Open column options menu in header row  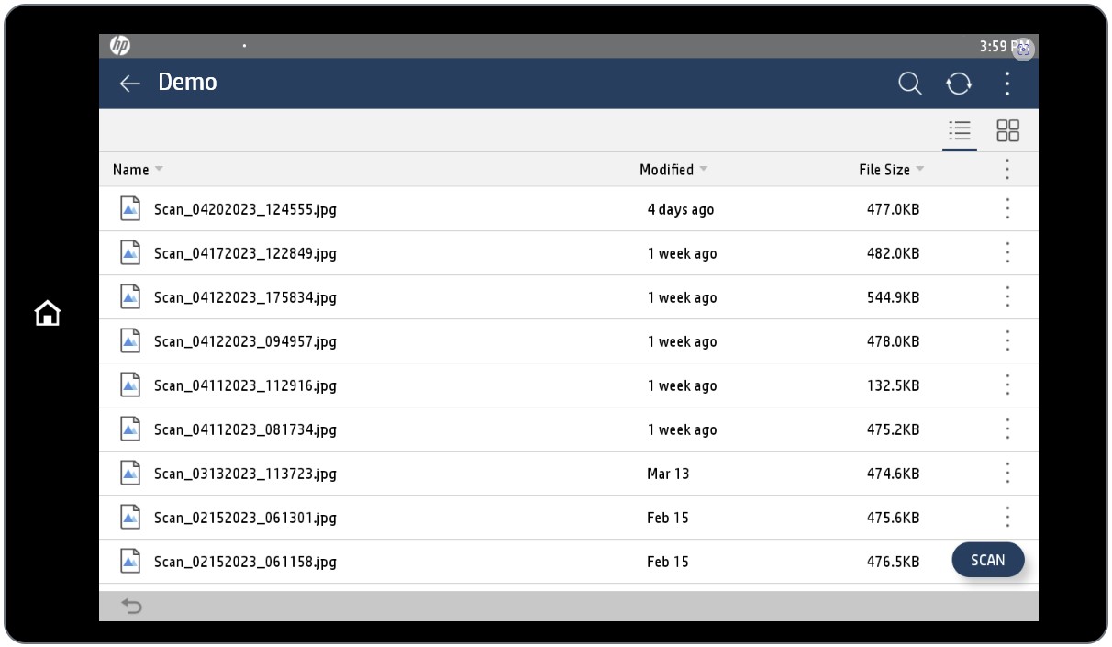[1007, 169]
